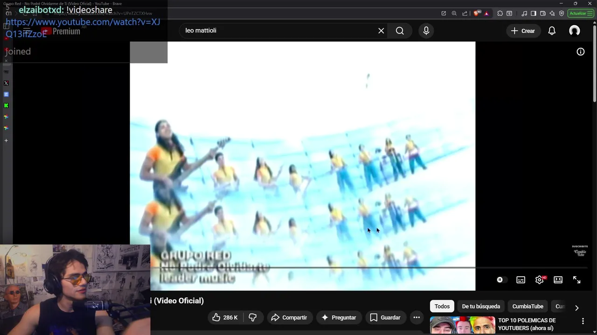Like the video with 286 K likes
Viewport: 597px width, 335px height.
tap(225, 317)
